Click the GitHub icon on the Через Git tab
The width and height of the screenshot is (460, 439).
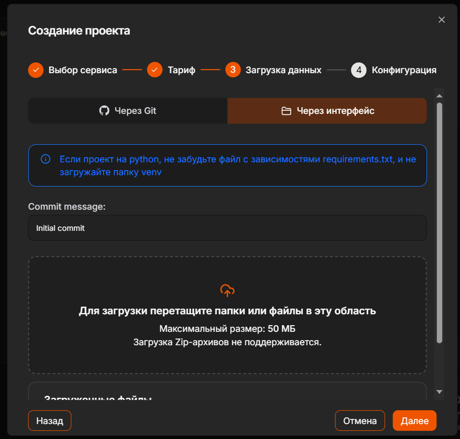point(105,110)
